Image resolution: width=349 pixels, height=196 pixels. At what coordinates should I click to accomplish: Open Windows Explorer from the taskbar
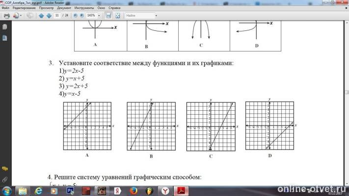point(23,191)
